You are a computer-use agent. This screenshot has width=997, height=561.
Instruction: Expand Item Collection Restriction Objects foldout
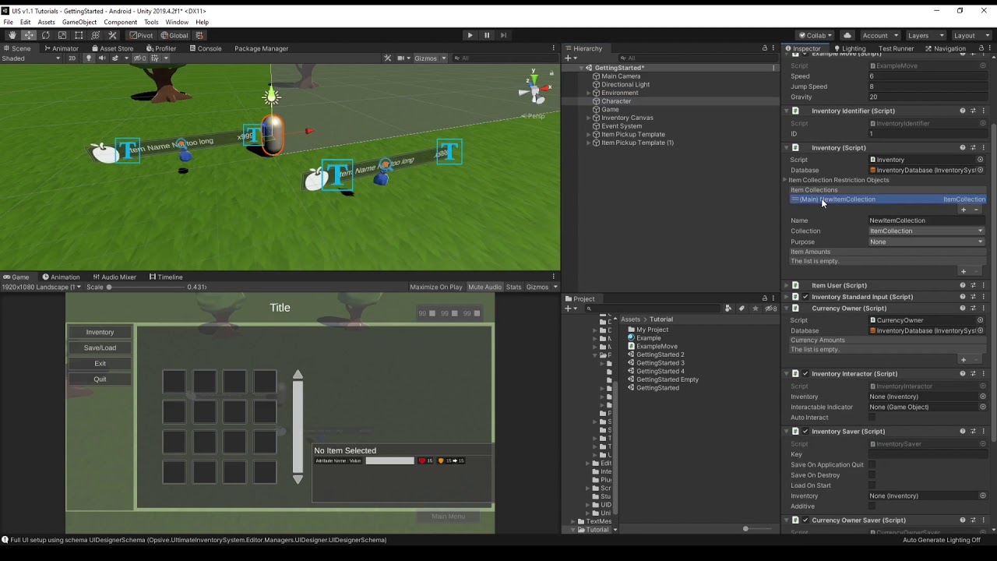click(x=785, y=180)
